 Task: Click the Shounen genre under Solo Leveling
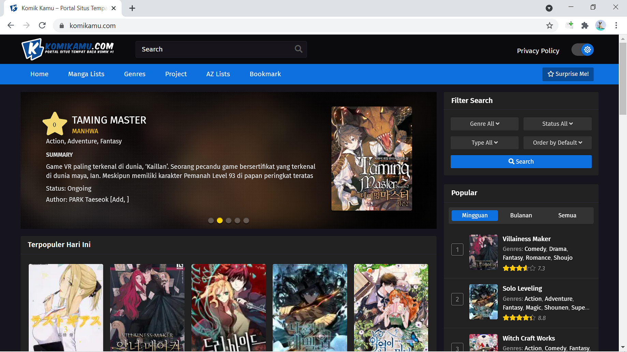click(x=556, y=307)
